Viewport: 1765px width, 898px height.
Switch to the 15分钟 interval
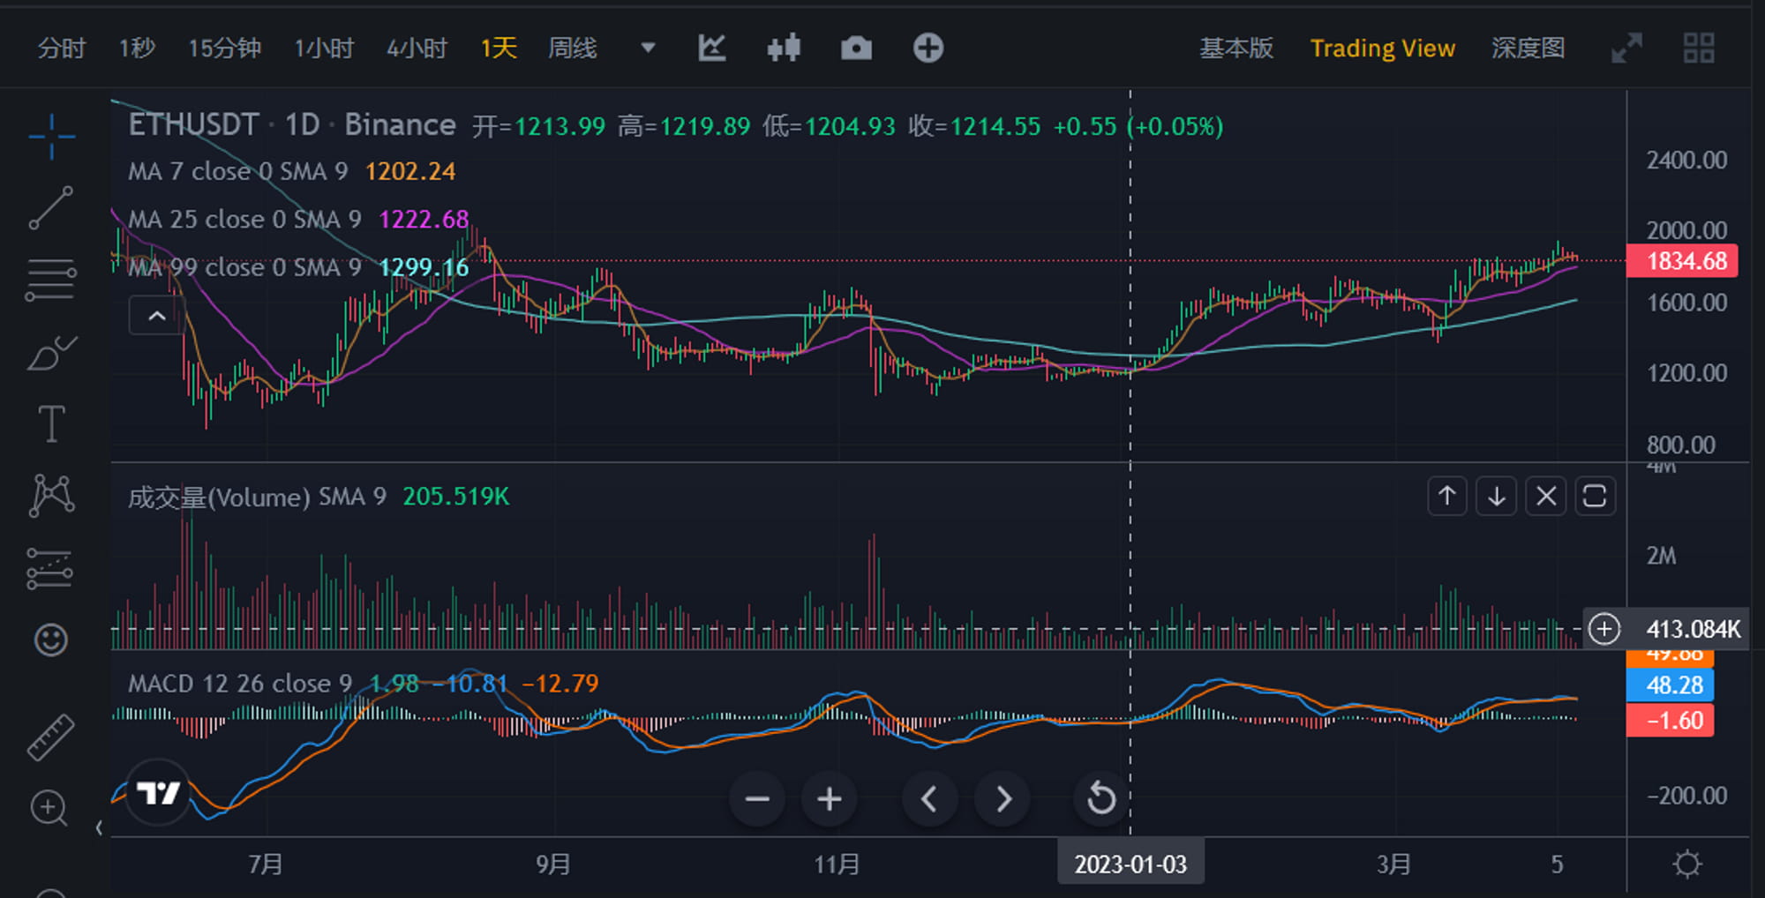click(224, 48)
